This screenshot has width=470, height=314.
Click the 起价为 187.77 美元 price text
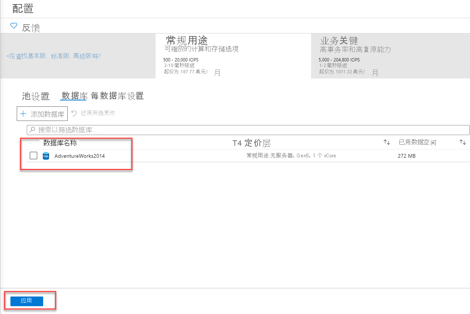pyautogui.click(x=186, y=71)
